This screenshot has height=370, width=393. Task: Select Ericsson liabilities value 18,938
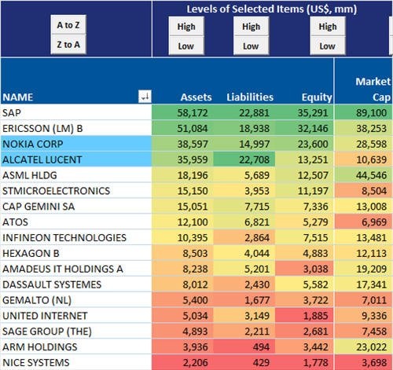click(x=244, y=128)
